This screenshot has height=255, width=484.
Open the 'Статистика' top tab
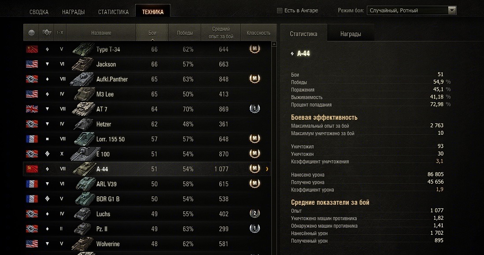click(113, 12)
